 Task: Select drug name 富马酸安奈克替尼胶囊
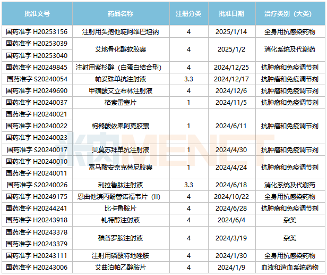(121, 167)
